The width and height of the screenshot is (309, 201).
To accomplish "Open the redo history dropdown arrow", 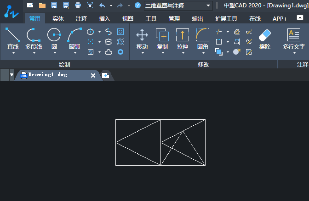I will (129, 6).
